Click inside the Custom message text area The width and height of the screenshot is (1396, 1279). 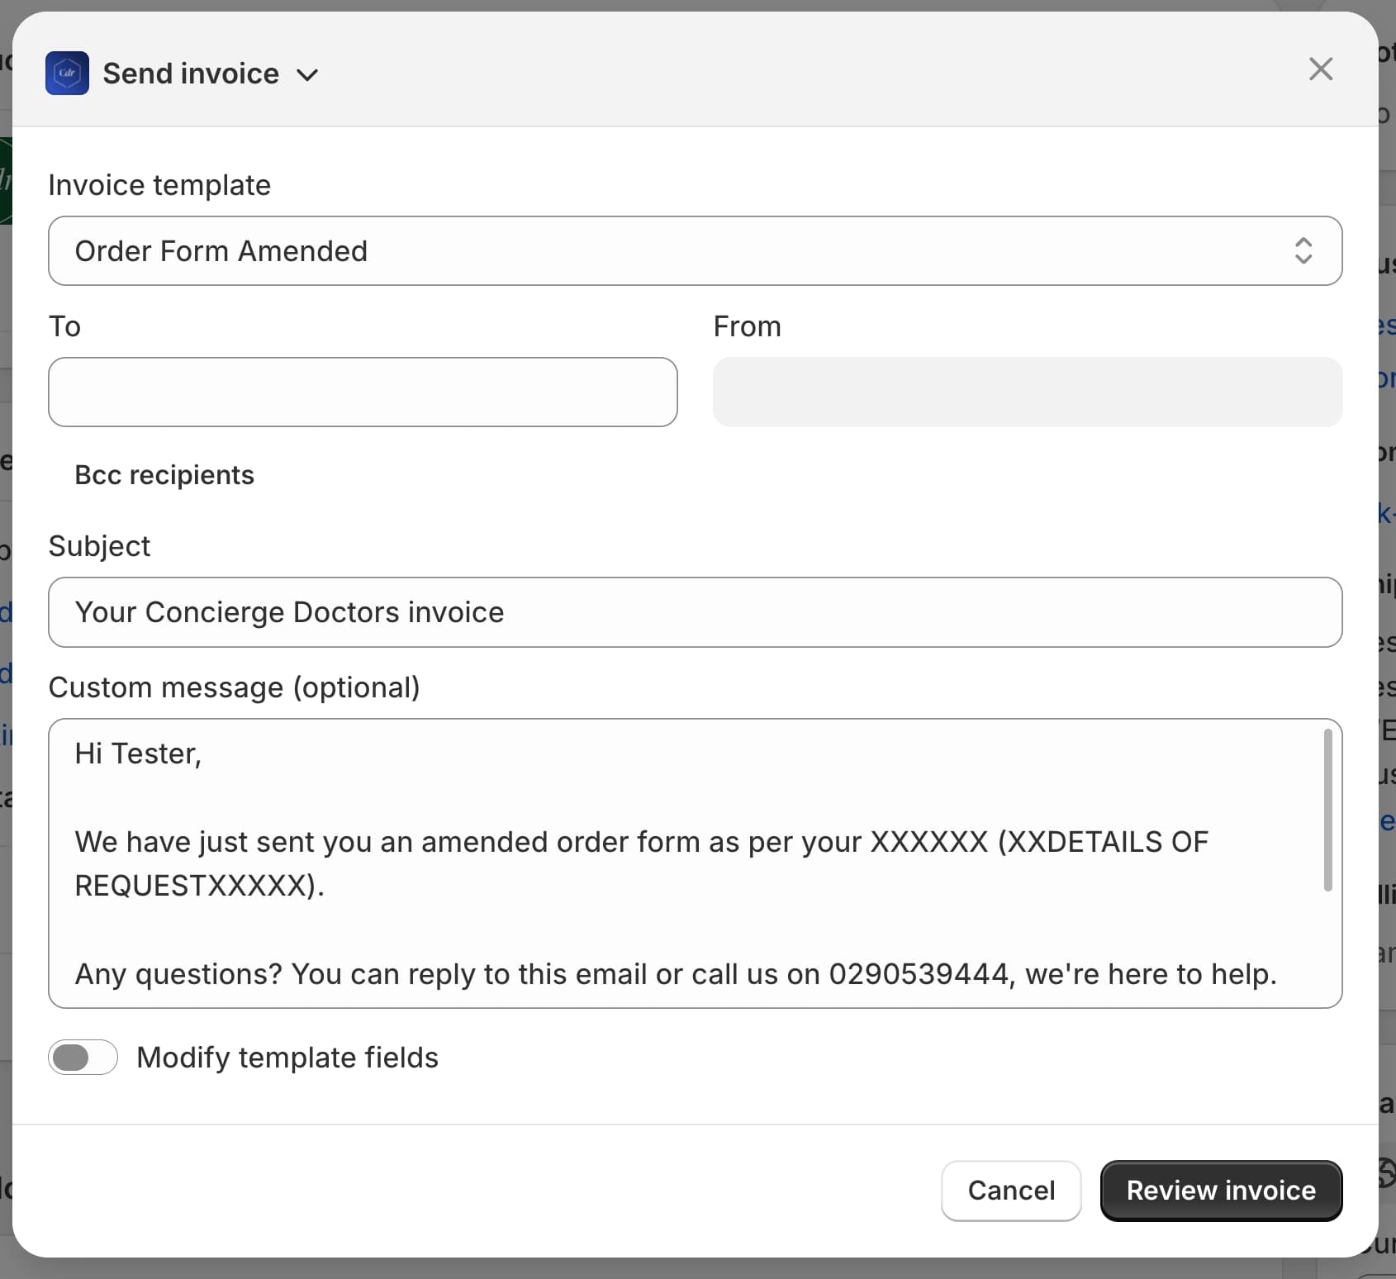coord(695,863)
